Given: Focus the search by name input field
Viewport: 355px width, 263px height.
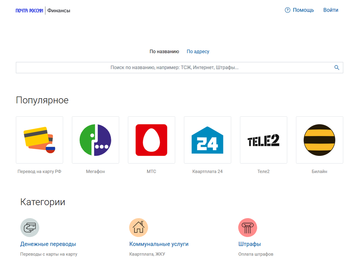Looking at the screenshot, I should click(x=179, y=67).
